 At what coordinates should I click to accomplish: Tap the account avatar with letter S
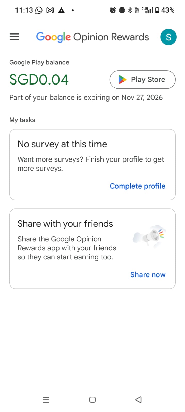pos(168,37)
